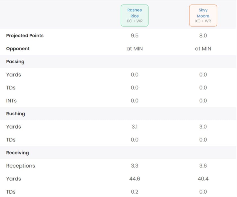Click KC • WR under Skyy Moore

coord(203,21)
